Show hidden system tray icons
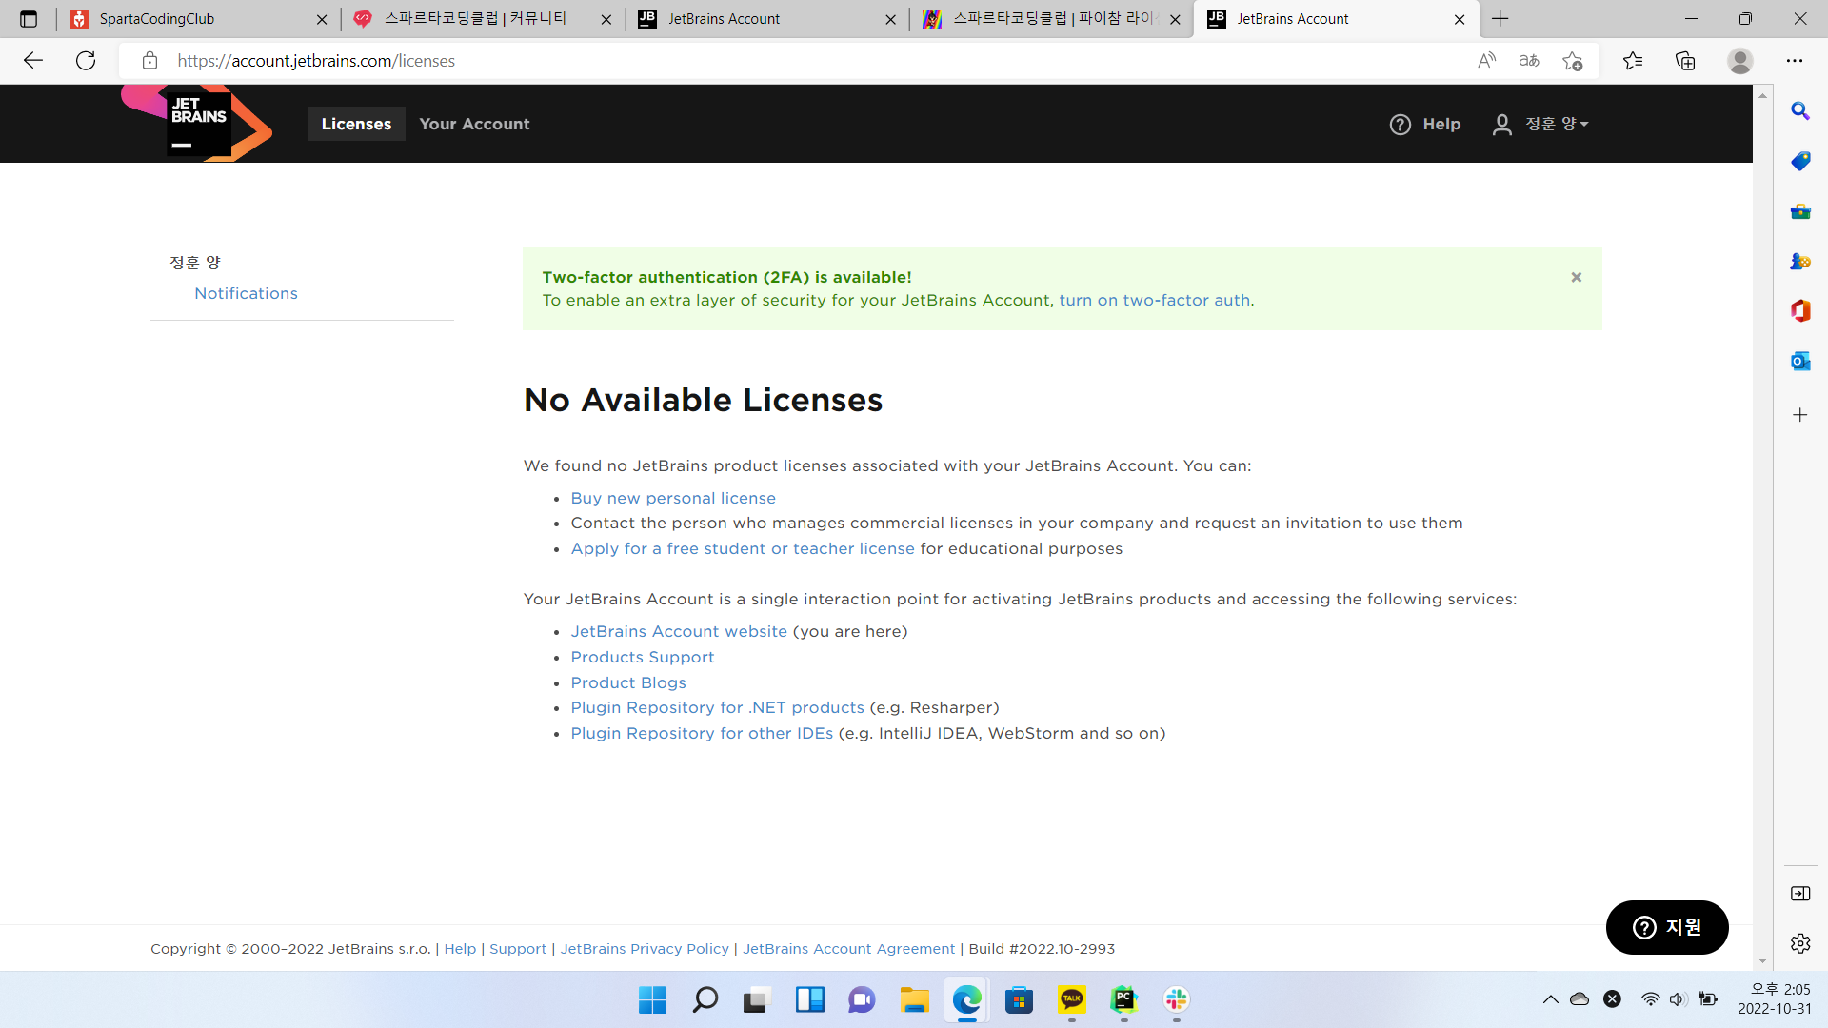 (1550, 999)
